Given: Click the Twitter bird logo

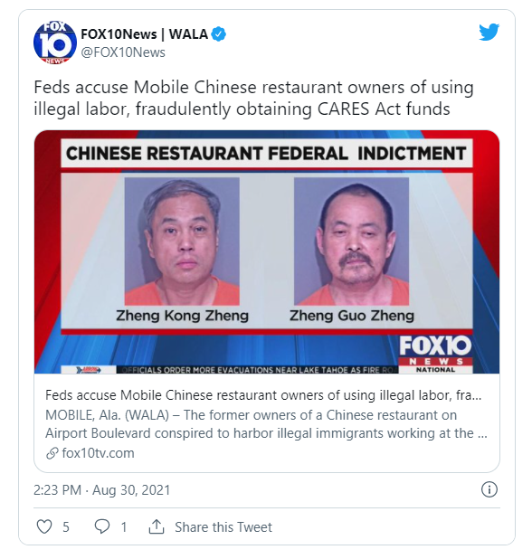Looking at the screenshot, I should coord(489,32).
